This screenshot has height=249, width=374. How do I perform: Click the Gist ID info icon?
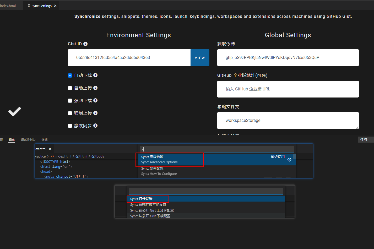click(85, 44)
